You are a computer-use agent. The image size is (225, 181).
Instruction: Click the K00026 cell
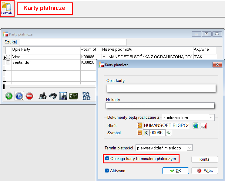pyautogui.click(x=88, y=62)
